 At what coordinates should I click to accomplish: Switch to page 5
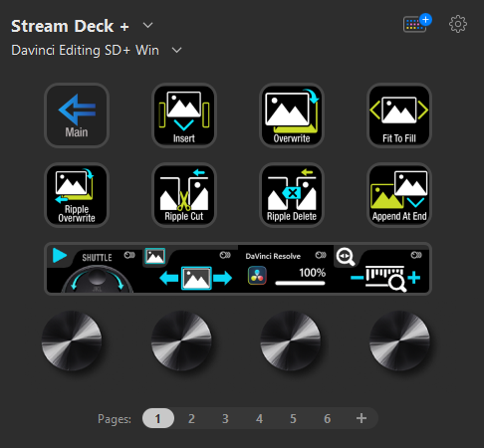click(293, 418)
